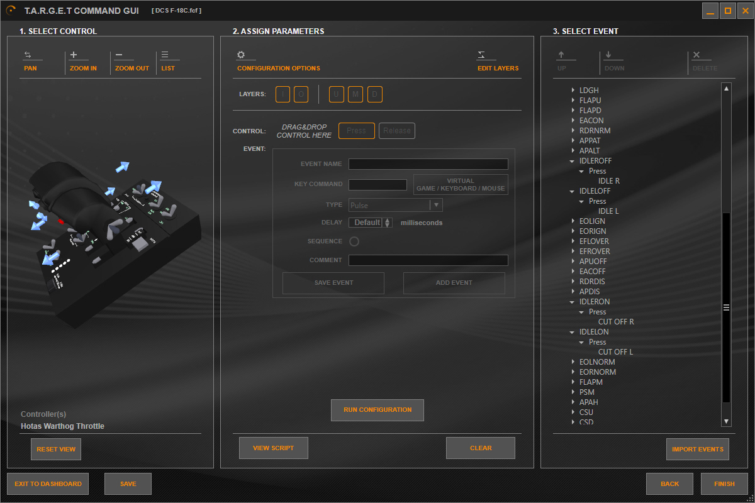Viewport: 755px width, 503px height.
Task: Open the Type Pulse dropdown
Action: coord(396,205)
